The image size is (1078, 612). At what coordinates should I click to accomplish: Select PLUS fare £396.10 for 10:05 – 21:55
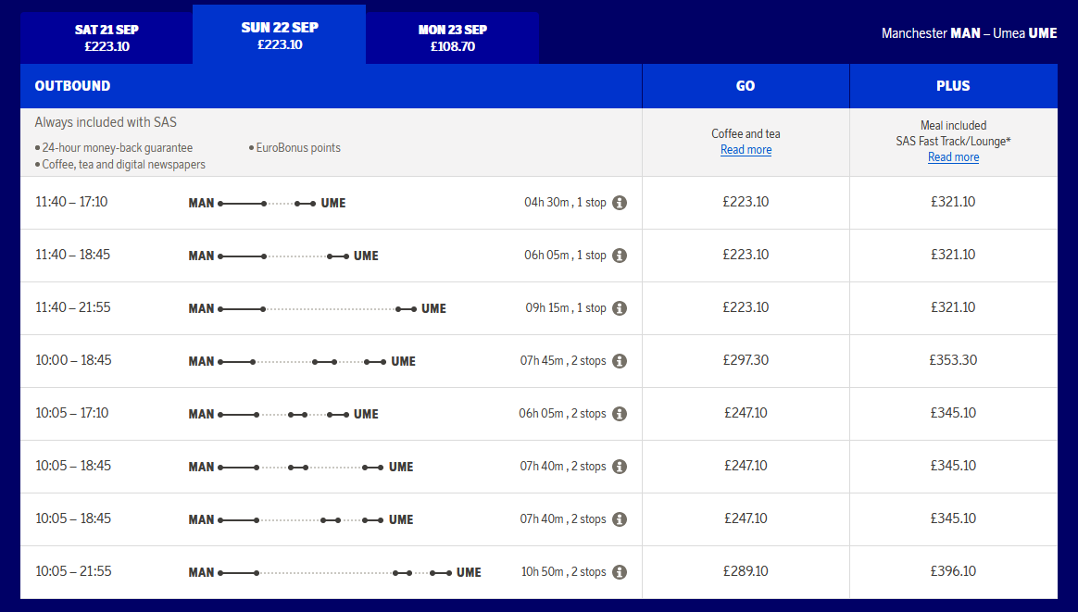pos(953,571)
